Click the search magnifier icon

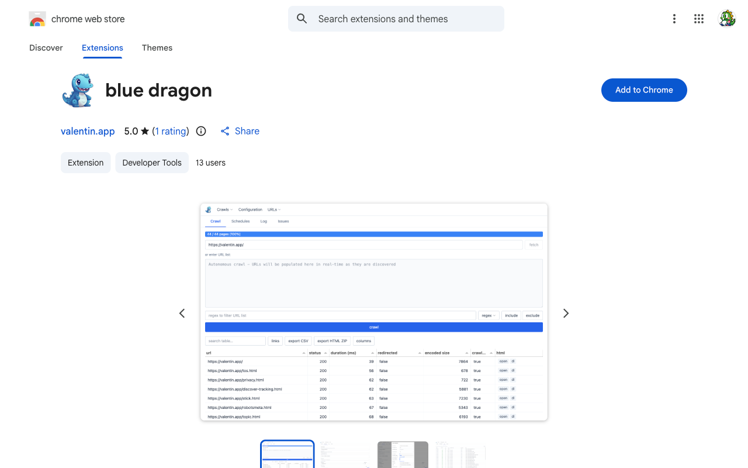point(302,19)
